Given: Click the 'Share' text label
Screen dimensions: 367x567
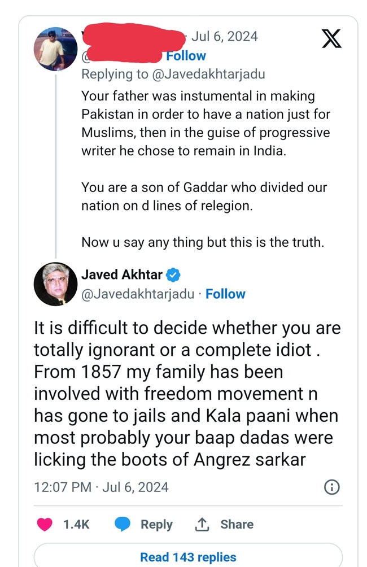Looking at the screenshot, I should [237, 524].
